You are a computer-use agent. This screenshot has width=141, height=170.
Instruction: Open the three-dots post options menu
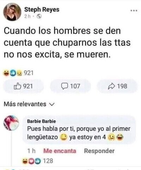(134, 11)
